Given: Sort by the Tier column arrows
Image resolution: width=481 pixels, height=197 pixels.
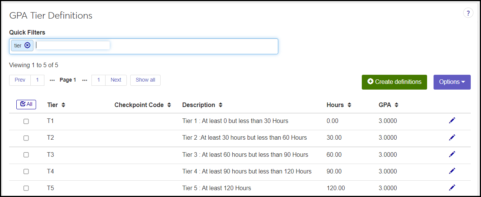Looking at the screenshot, I should [63, 105].
